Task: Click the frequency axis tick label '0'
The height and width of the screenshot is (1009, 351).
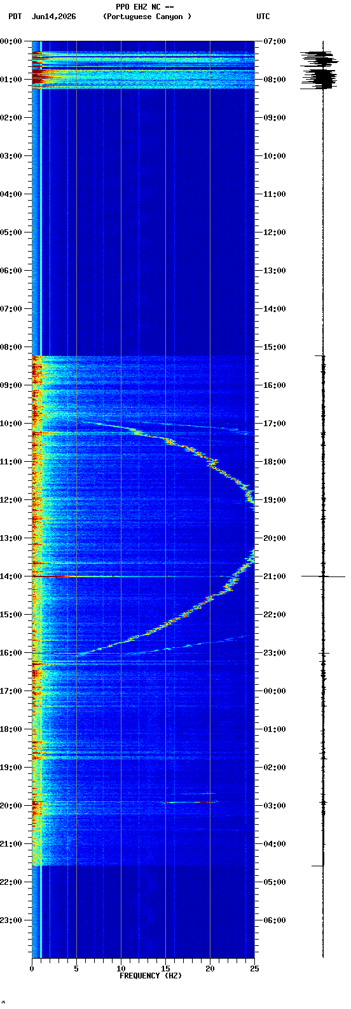Action: coord(32,969)
